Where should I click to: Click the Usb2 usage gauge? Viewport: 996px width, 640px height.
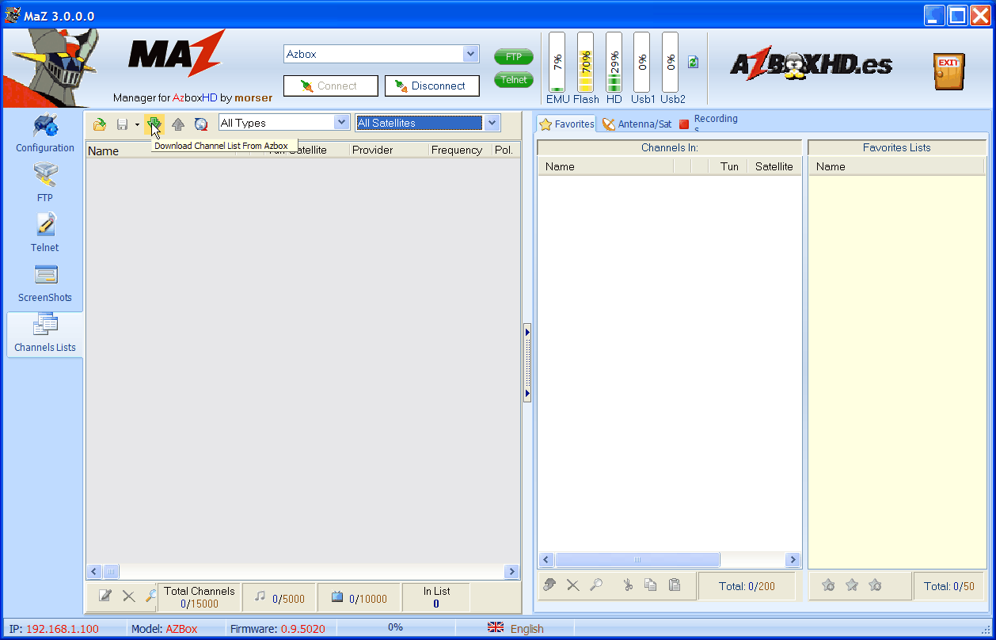[671, 63]
